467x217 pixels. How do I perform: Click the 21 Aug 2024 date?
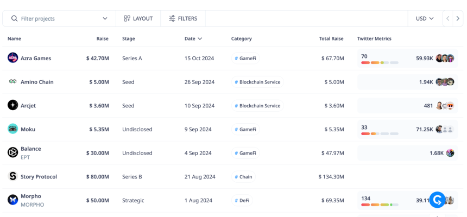pos(199,176)
